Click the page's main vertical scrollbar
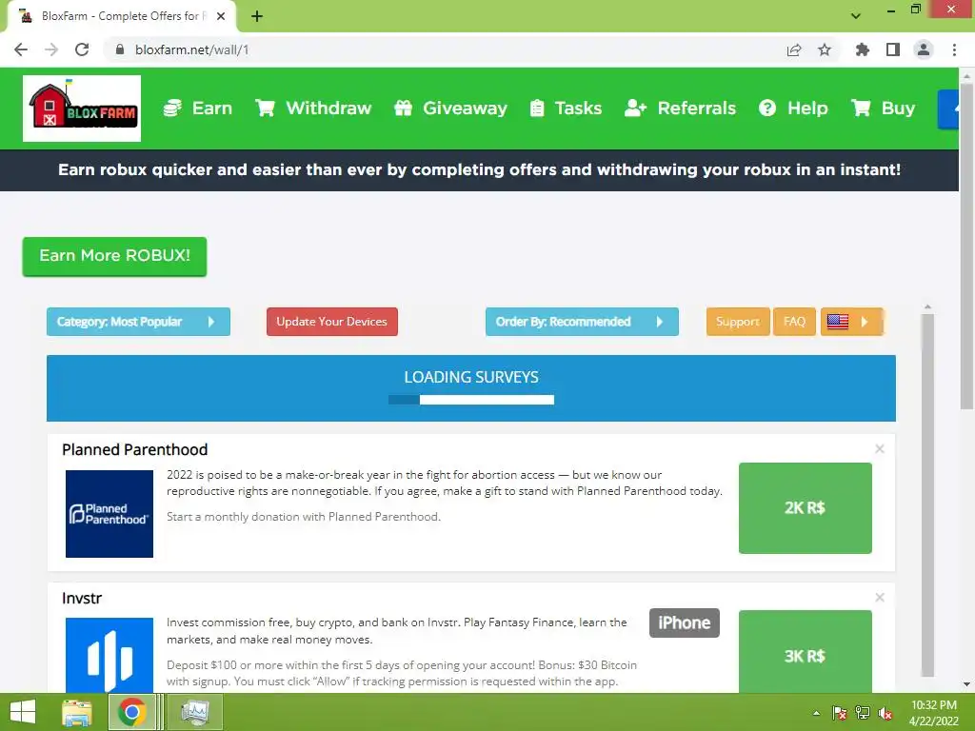The image size is (975, 731). click(x=966, y=246)
